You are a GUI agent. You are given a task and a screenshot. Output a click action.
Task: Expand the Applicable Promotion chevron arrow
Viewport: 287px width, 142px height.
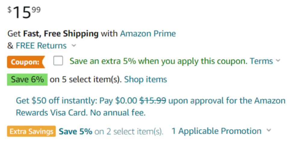pos(269,131)
